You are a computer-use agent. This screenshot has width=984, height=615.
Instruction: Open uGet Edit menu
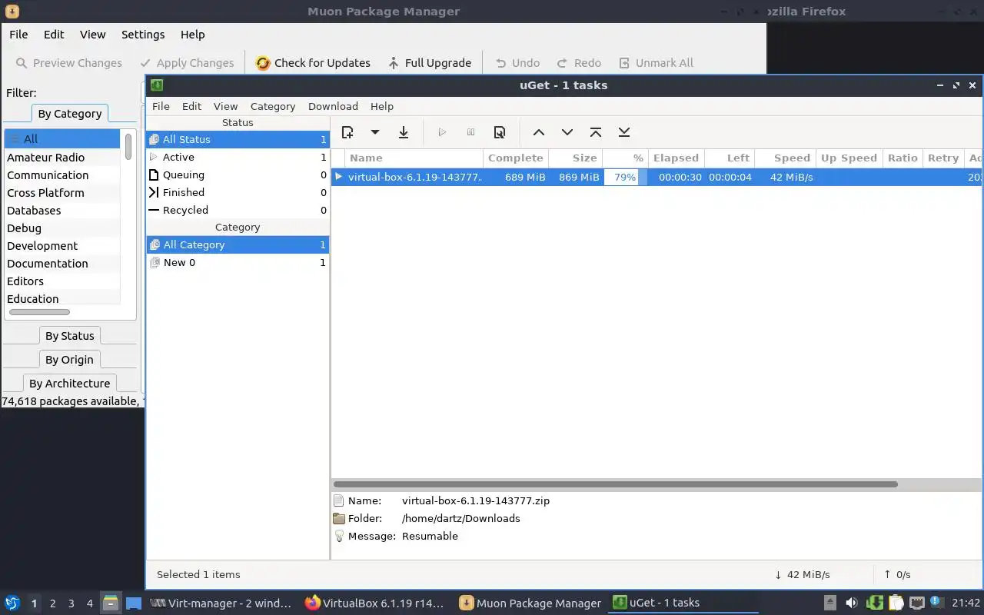click(191, 106)
